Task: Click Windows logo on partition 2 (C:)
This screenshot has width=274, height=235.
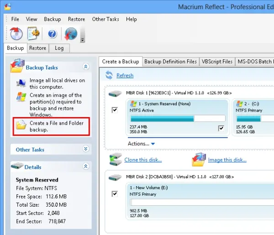Action: [239, 104]
